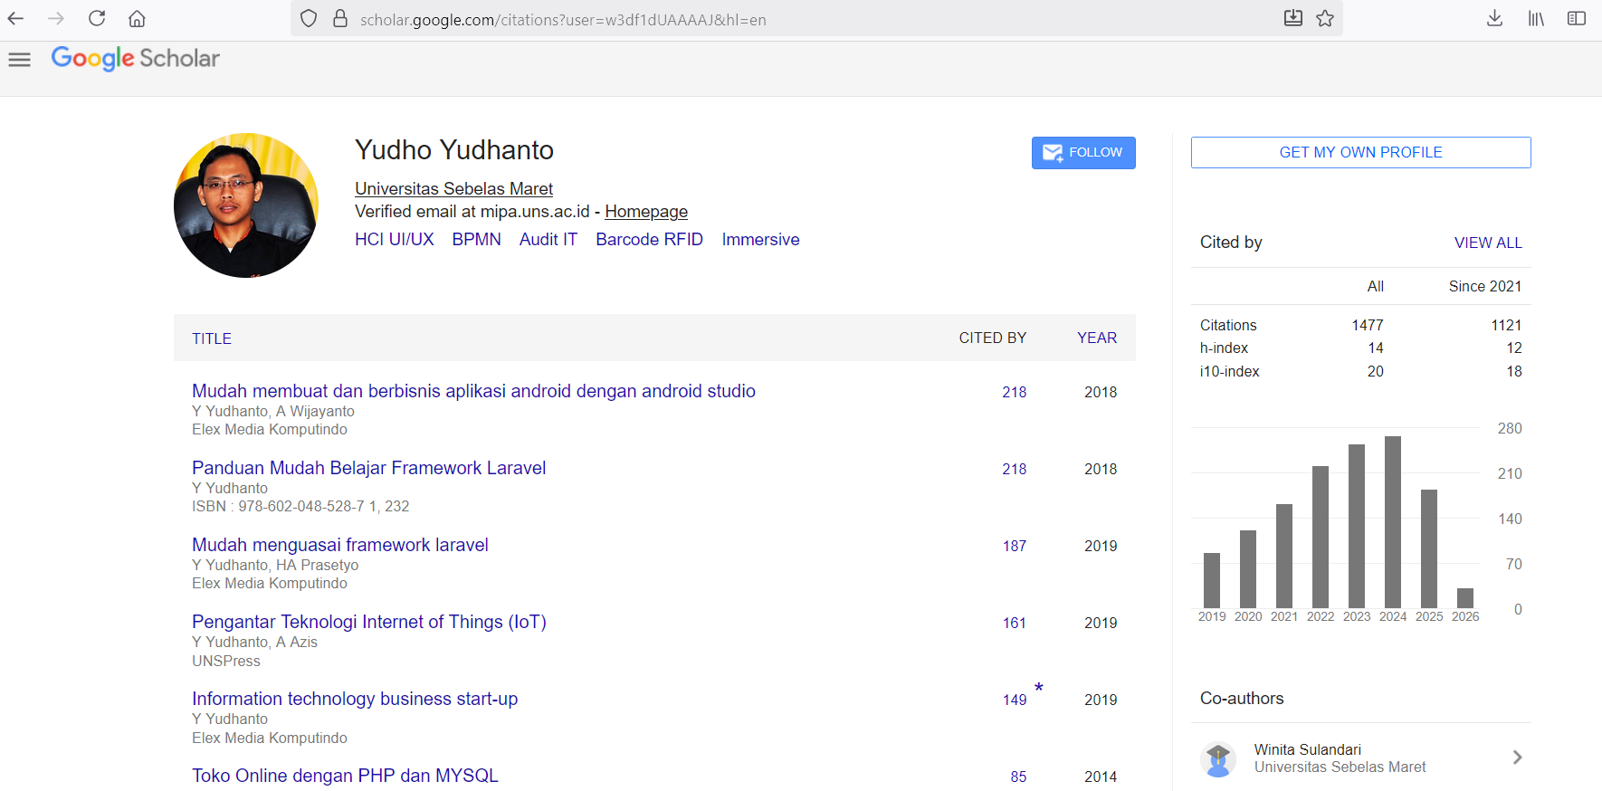
Task: Expand Winita Sulandari co-author chevron
Action: (x=1517, y=758)
